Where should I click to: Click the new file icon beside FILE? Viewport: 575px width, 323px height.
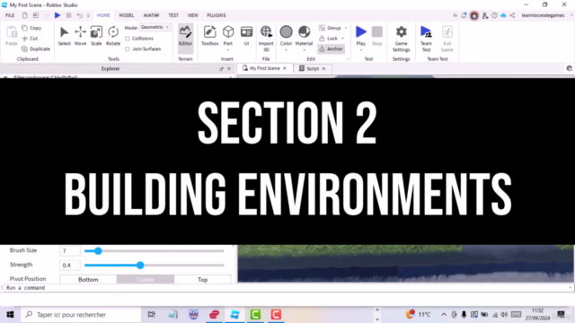(24, 15)
